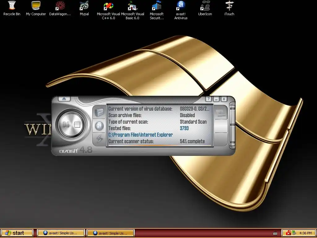Viewport: 317px width, 238px height.
Task: Click the 'Type of current scan:' label
Action: pos(128,122)
